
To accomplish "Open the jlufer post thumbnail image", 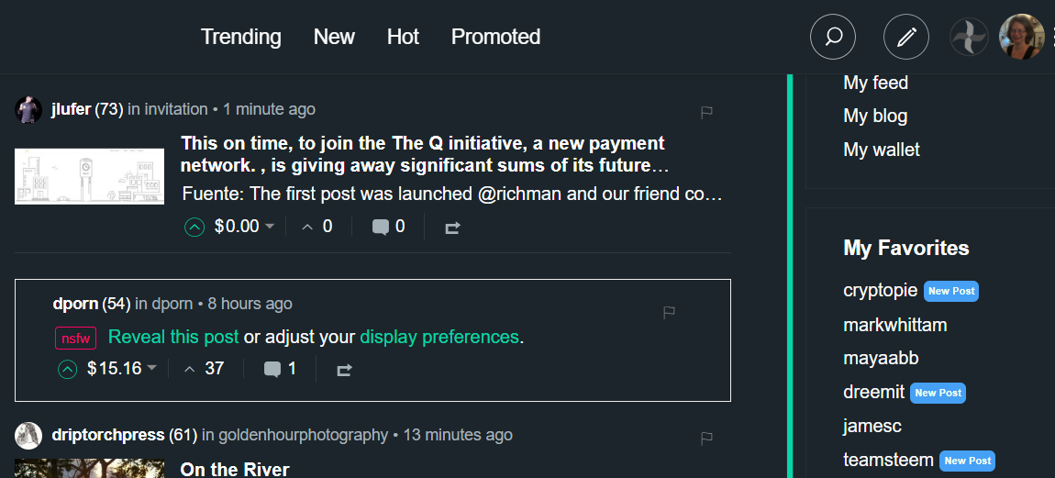I will tap(90, 176).
